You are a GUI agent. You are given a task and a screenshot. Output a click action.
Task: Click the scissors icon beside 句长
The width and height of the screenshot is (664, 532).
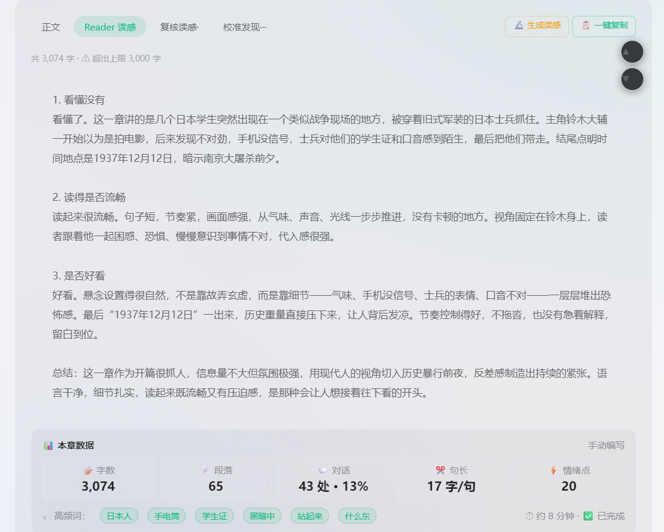click(440, 470)
